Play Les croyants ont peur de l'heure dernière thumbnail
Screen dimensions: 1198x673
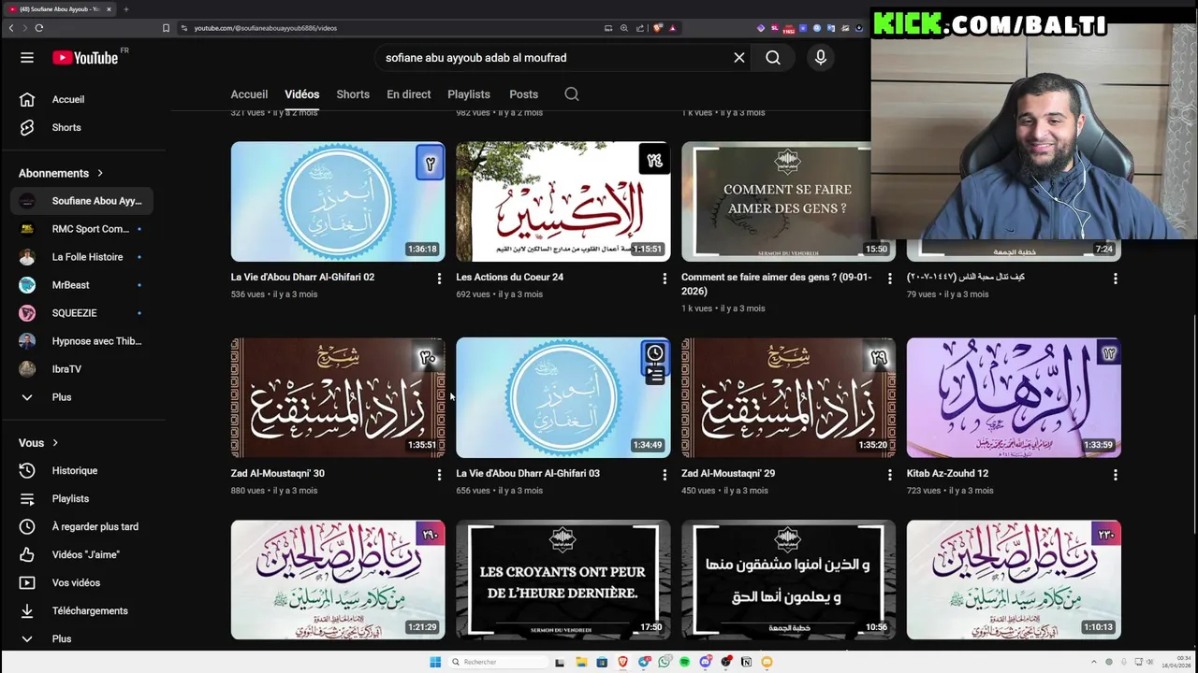click(x=563, y=580)
